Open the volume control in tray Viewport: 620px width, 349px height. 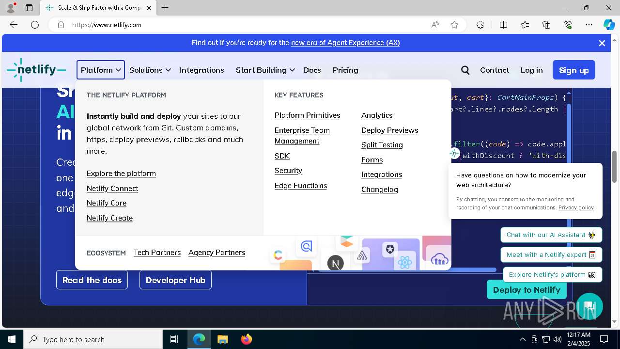[558, 339]
